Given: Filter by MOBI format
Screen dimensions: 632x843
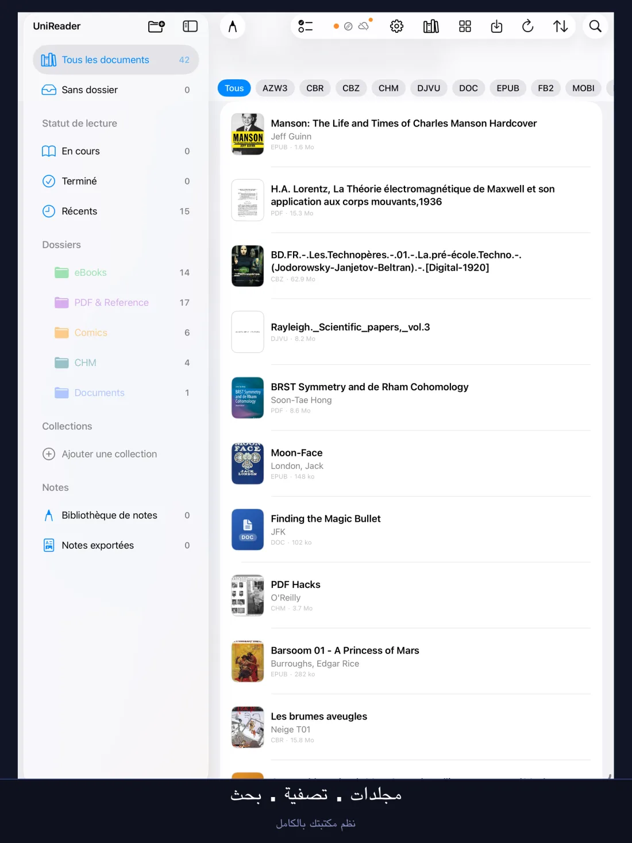Looking at the screenshot, I should [x=583, y=88].
